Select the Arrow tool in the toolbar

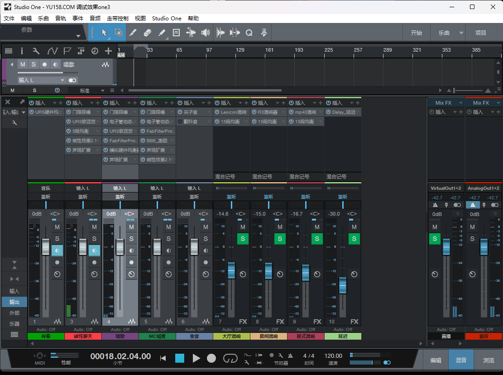104,32
